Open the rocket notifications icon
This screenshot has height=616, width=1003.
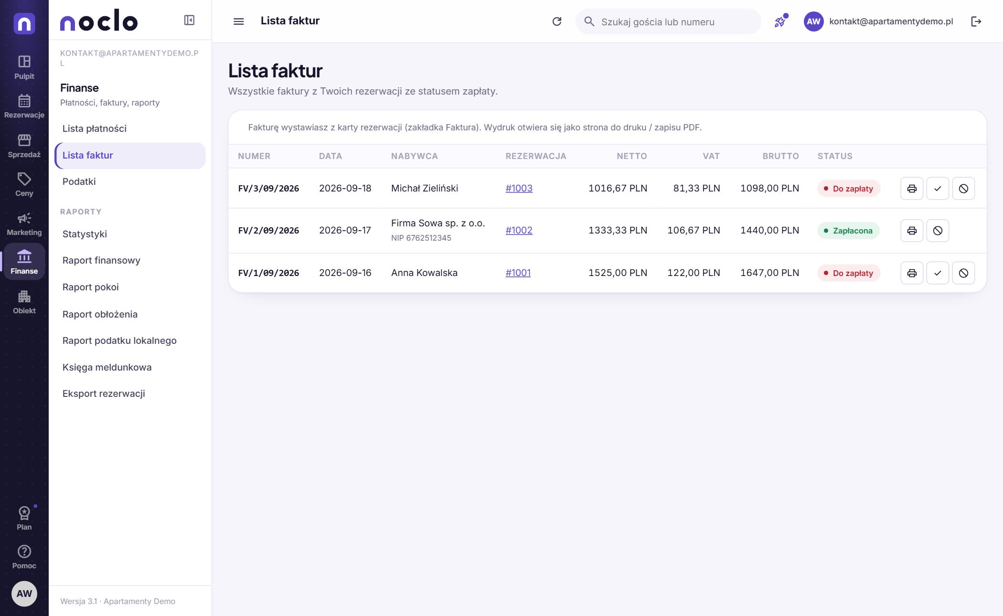(x=780, y=21)
